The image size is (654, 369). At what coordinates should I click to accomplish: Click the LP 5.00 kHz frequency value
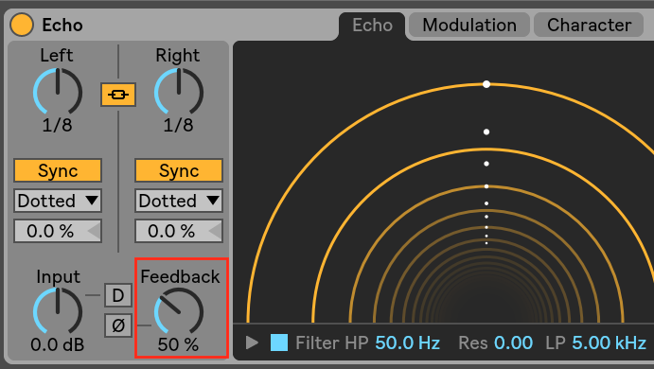point(609,343)
